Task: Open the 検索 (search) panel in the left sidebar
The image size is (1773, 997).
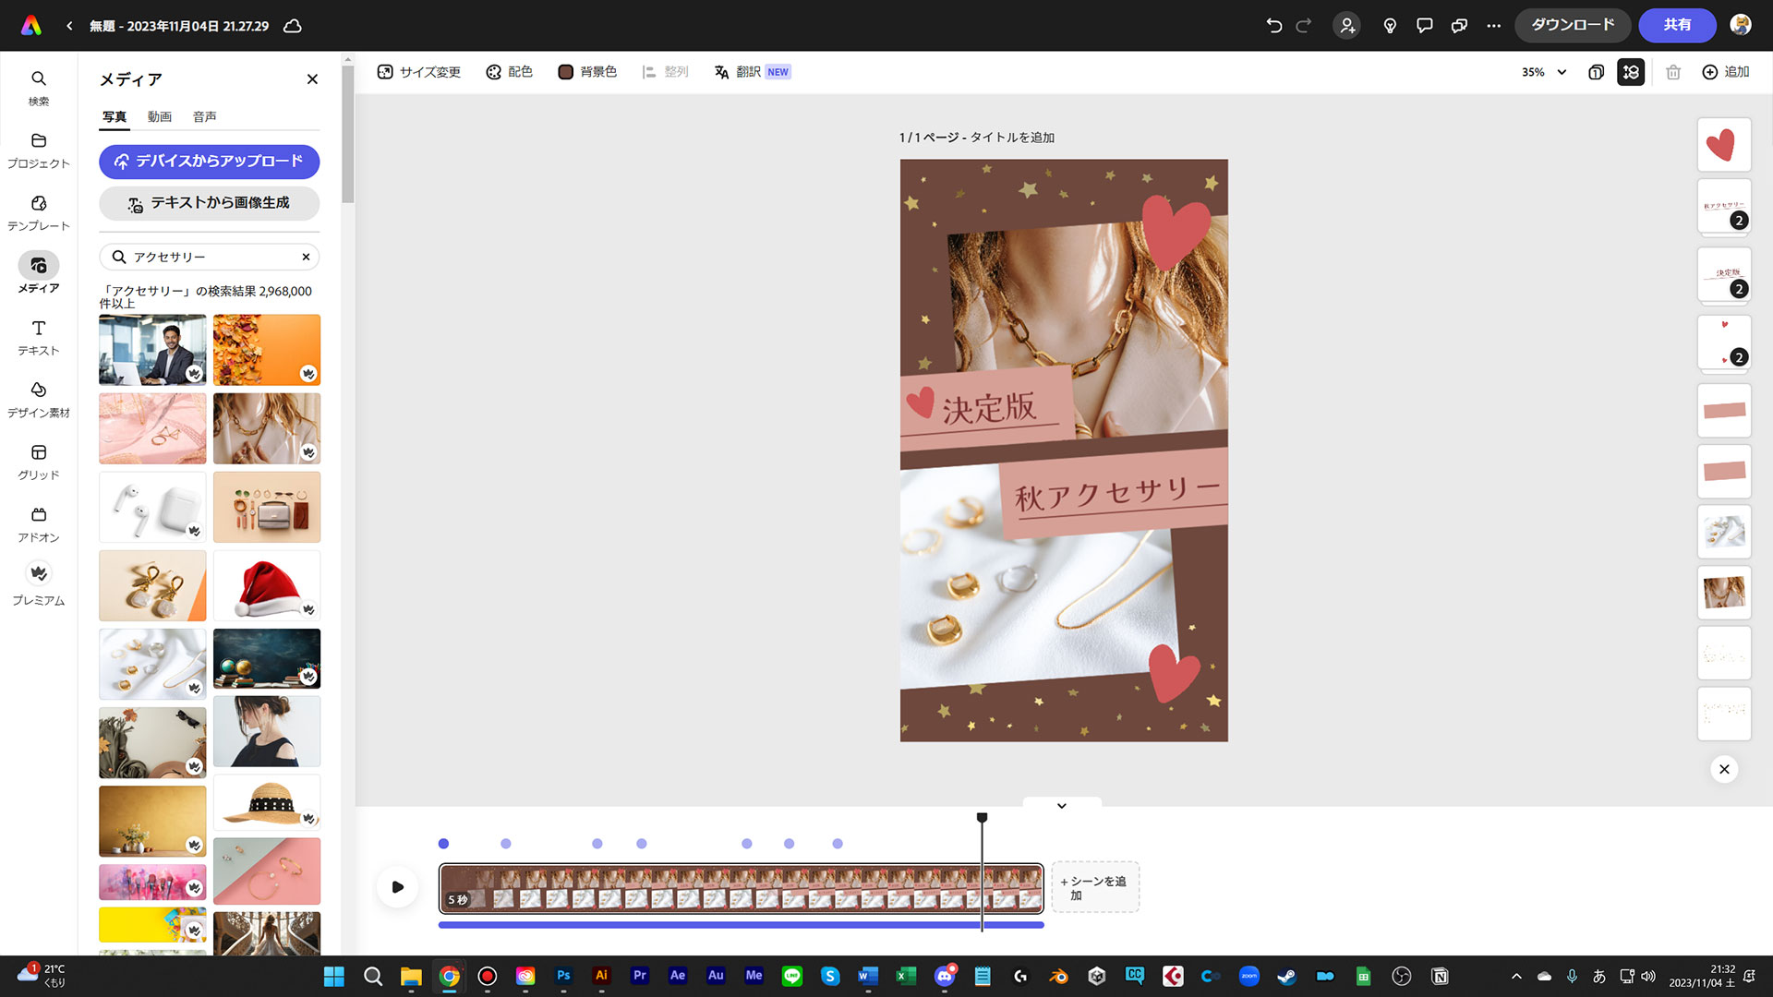Action: (38, 88)
